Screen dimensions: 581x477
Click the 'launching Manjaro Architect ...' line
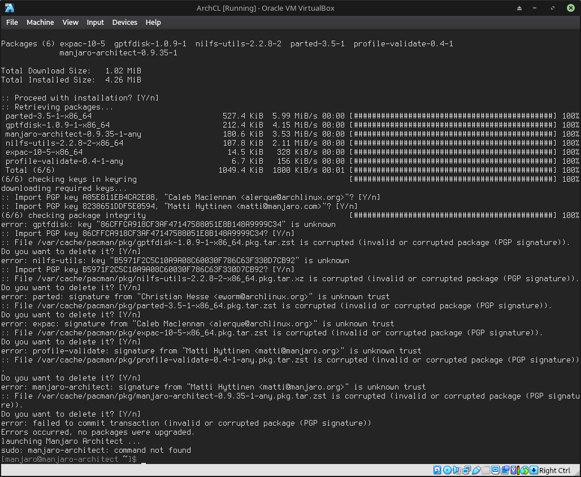[x=71, y=441]
